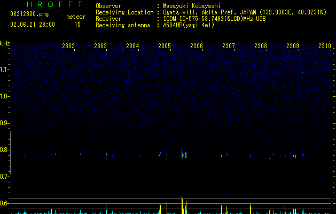
Task: Click the 2307 time marker
Action: pos(229,46)
